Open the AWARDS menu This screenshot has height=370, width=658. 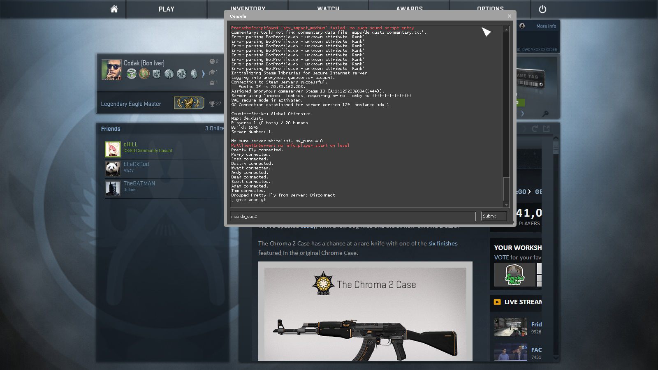[409, 8]
